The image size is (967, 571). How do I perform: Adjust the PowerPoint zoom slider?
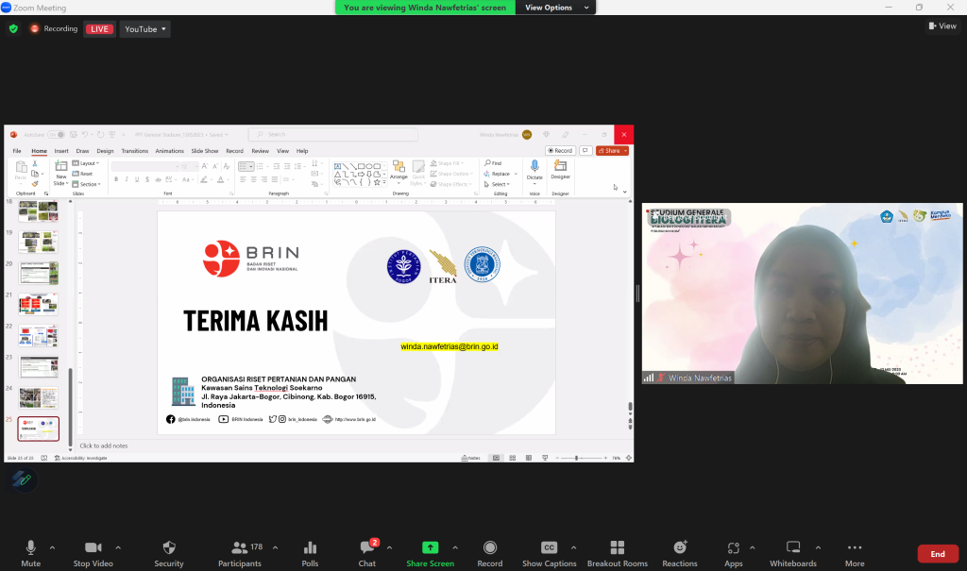click(580, 458)
